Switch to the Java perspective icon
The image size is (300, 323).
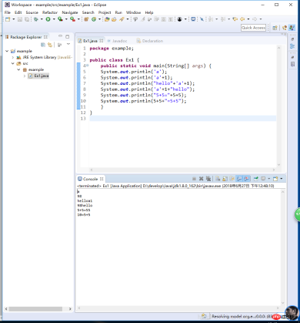292,28
